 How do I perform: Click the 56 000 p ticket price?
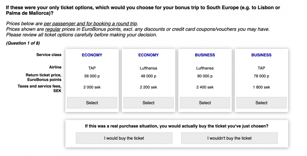(x=92, y=76)
